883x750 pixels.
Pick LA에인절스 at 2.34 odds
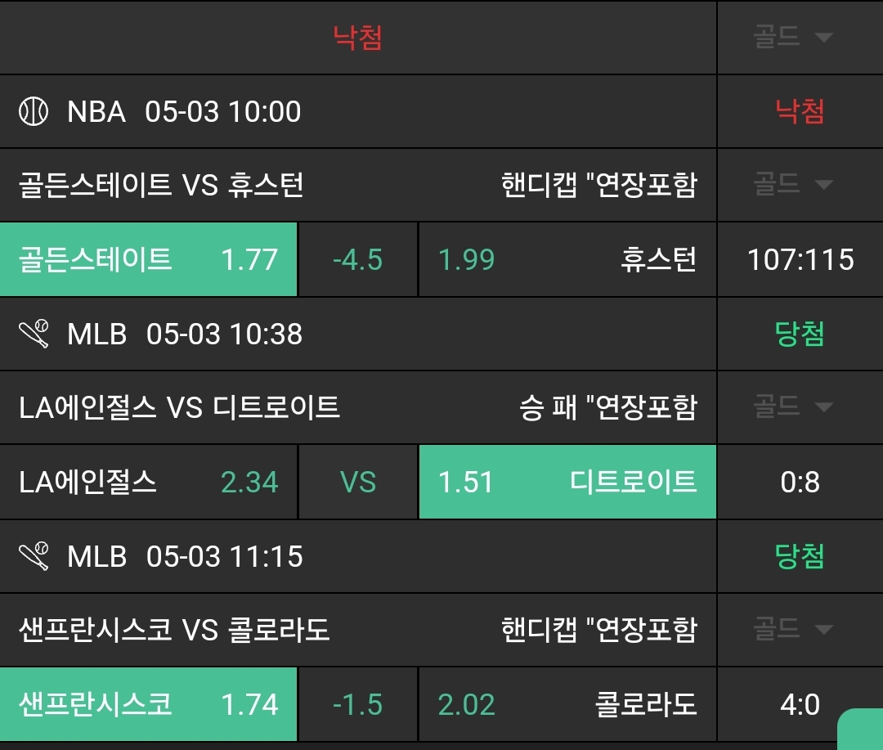148,482
